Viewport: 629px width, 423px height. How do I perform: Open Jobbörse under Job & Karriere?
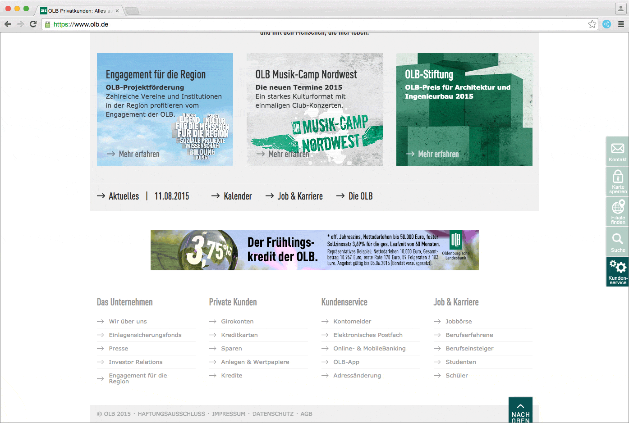pyautogui.click(x=459, y=321)
